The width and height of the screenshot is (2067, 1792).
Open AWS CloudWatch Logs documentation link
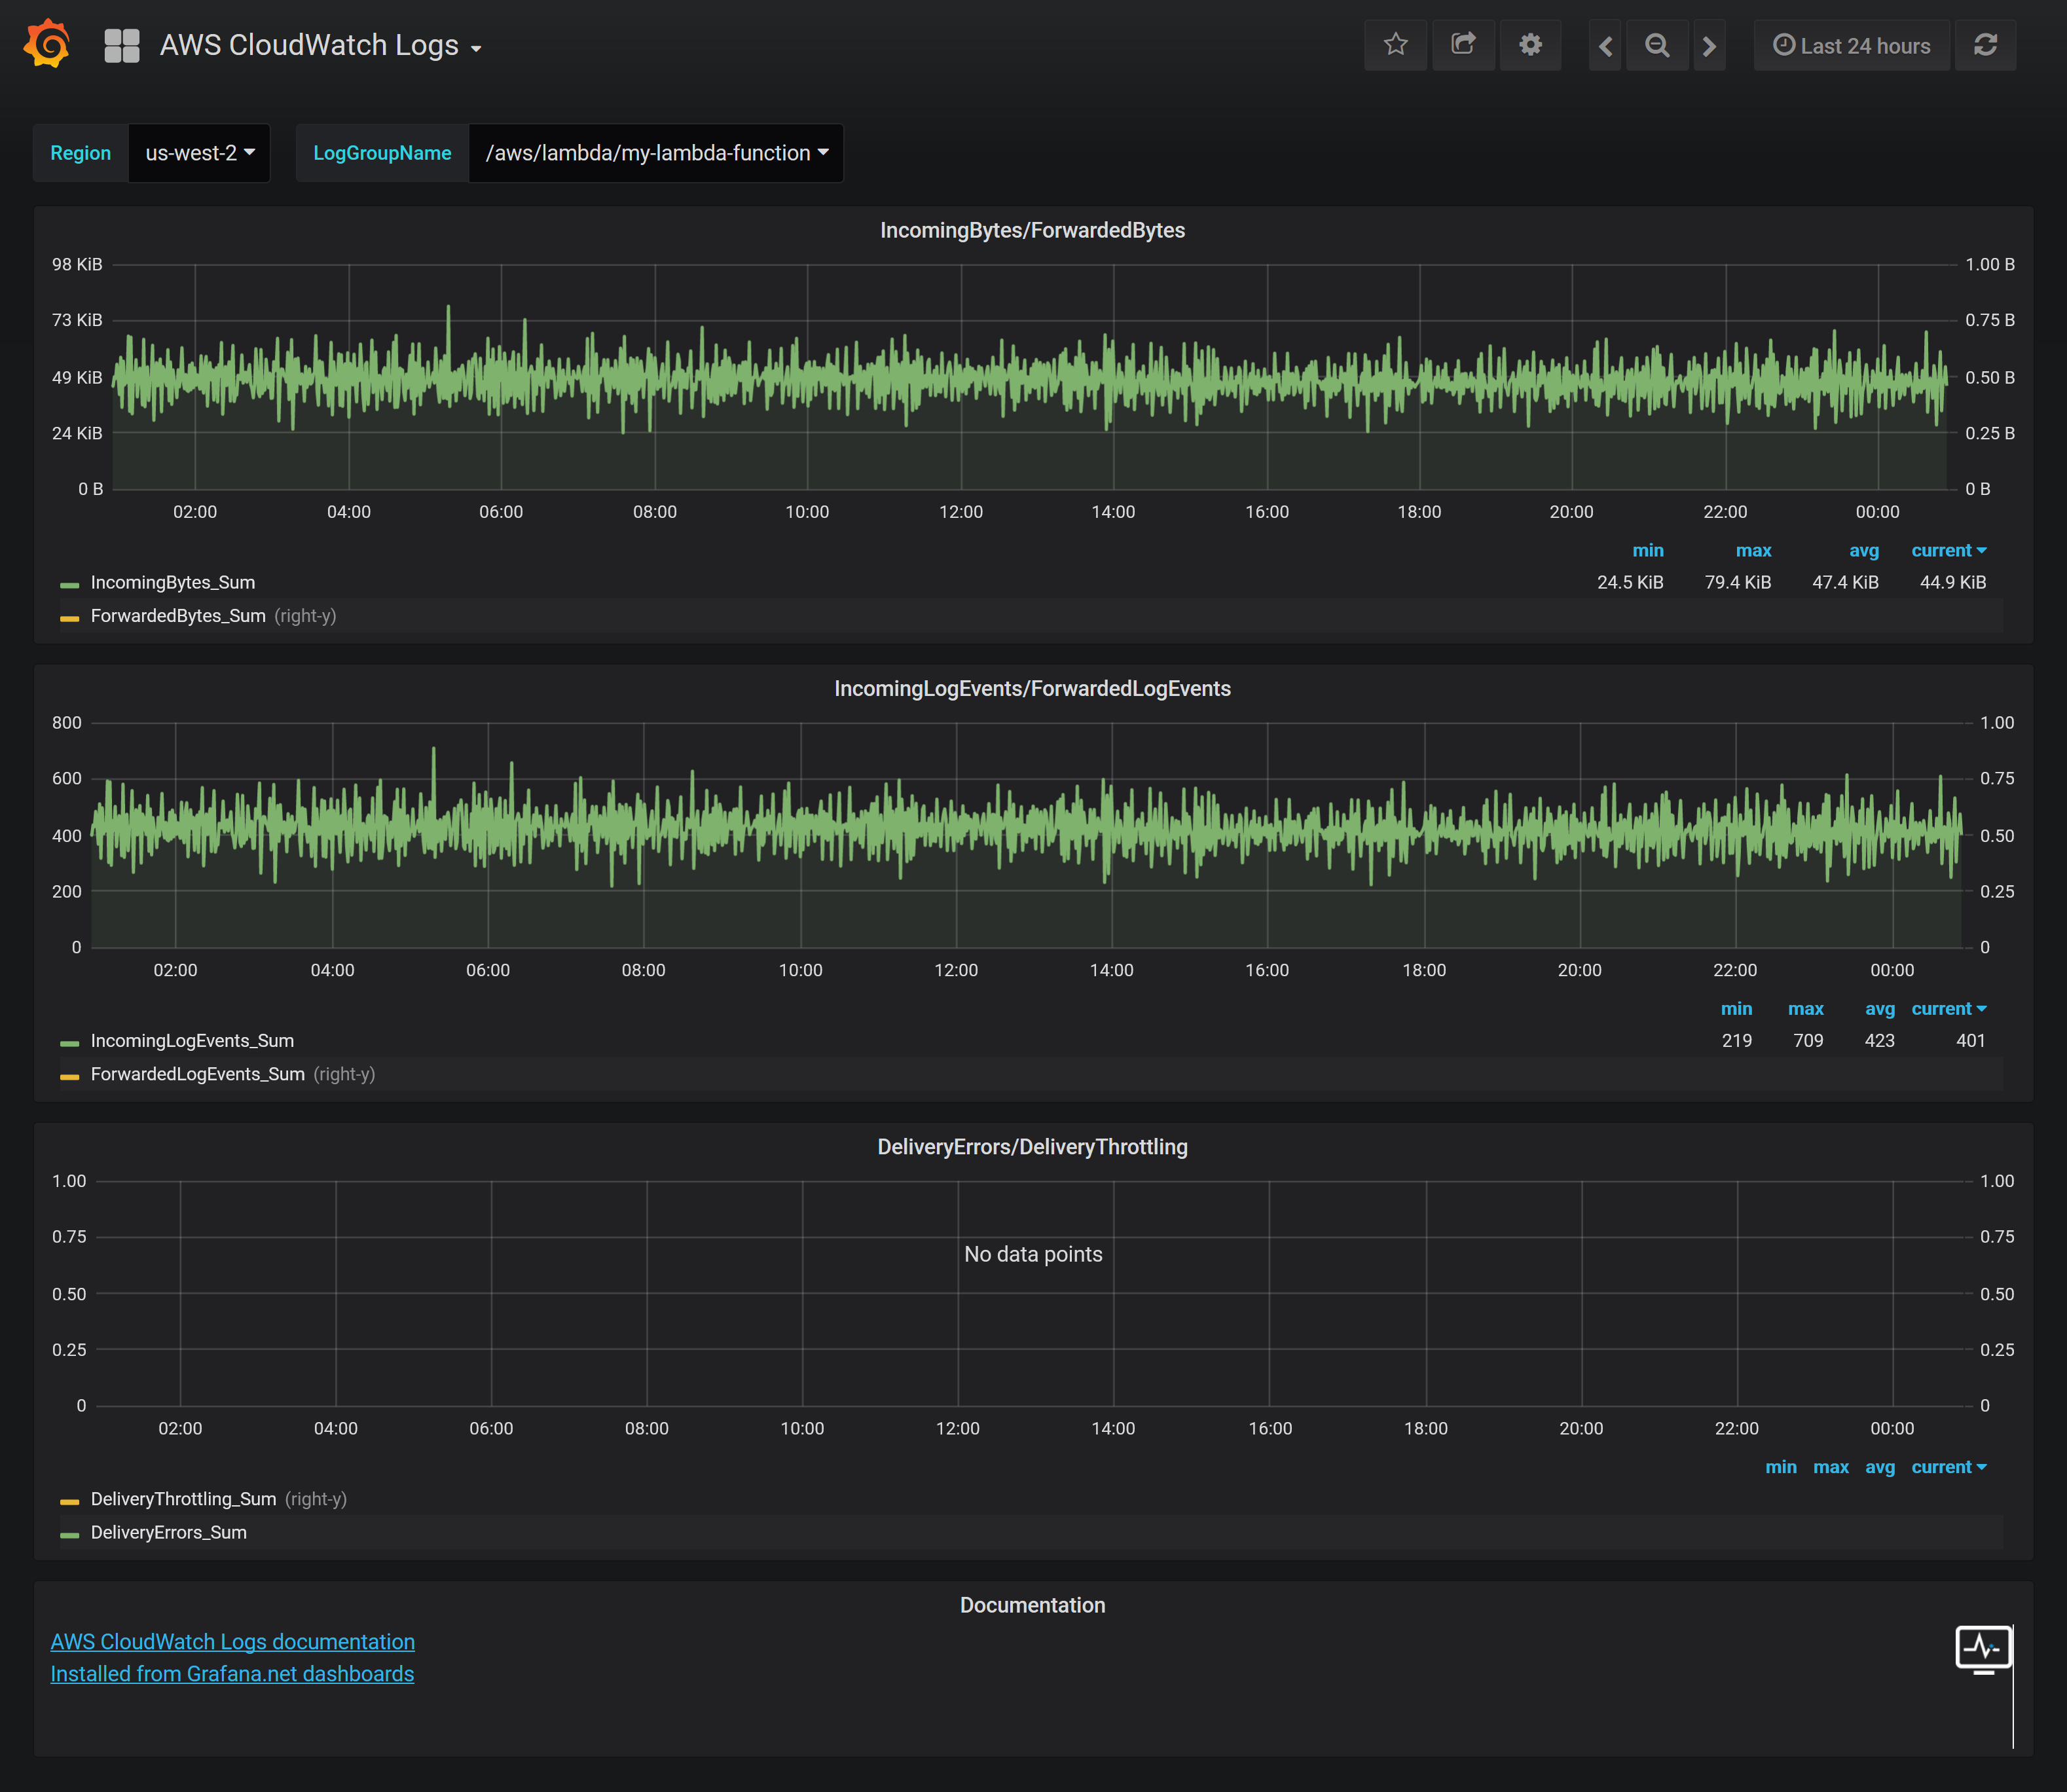point(232,1642)
